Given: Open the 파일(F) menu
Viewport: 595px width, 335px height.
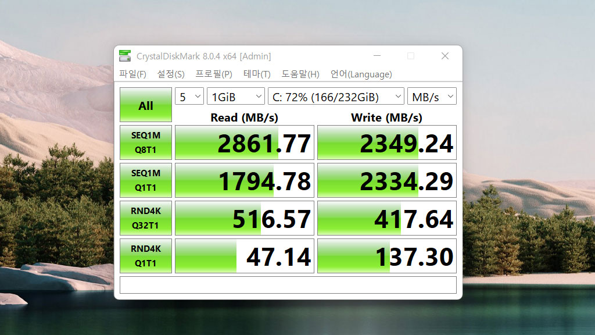Looking at the screenshot, I should click(x=132, y=74).
